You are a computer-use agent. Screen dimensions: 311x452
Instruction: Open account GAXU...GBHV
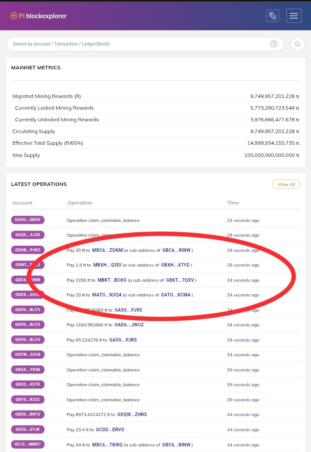pos(28,220)
